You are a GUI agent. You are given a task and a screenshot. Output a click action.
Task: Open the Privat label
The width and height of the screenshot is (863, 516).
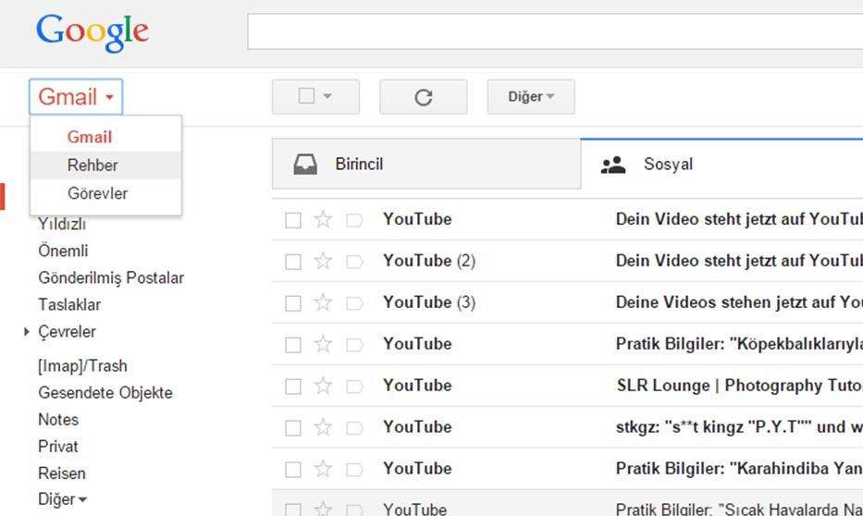[57, 447]
